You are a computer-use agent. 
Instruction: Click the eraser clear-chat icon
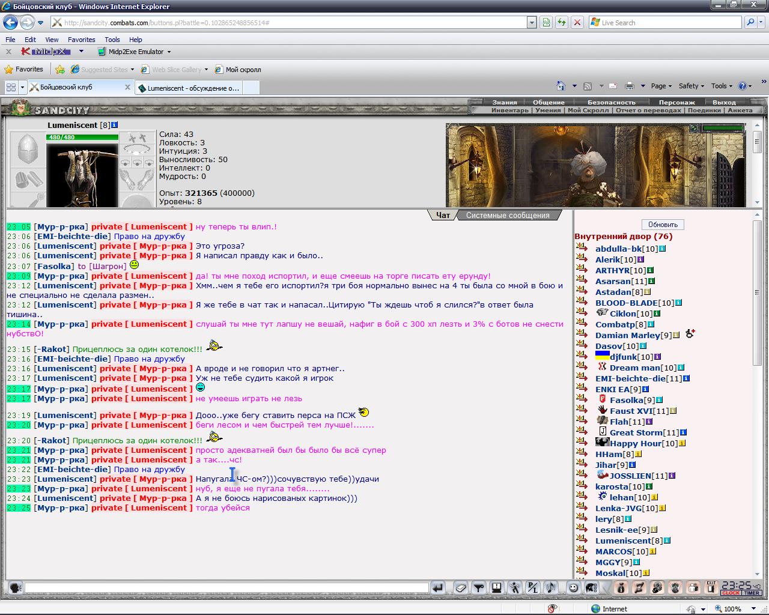(461, 587)
